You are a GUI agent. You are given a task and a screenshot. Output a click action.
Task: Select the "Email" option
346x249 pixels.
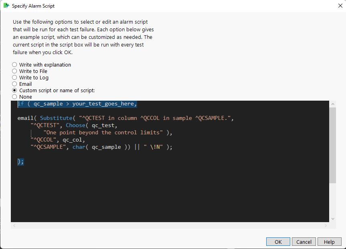click(14, 84)
